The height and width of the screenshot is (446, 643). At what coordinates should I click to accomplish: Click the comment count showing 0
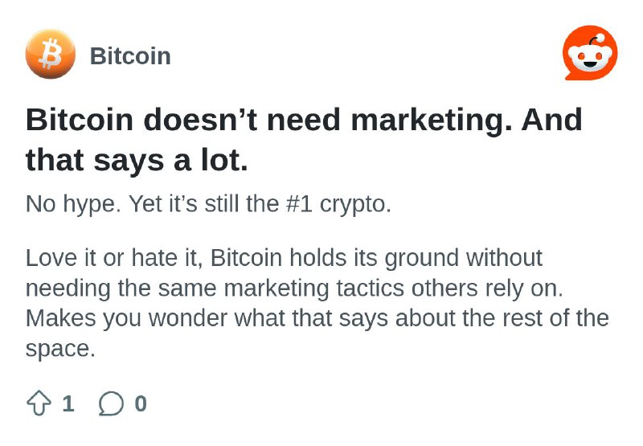(x=141, y=403)
